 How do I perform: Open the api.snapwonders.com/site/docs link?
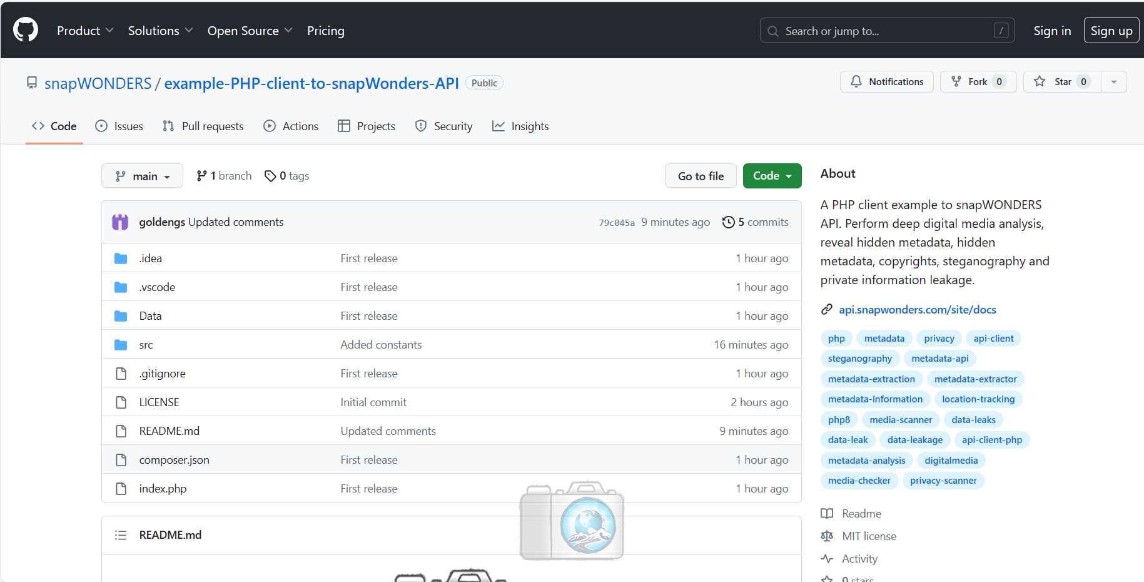pos(917,310)
